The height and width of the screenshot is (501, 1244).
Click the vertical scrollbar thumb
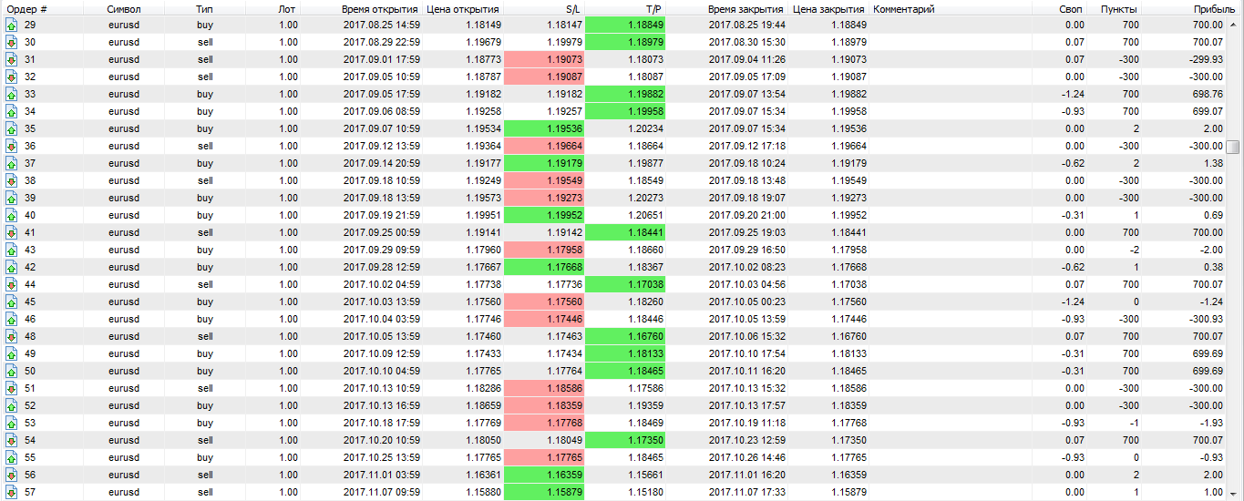[x=1233, y=147]
